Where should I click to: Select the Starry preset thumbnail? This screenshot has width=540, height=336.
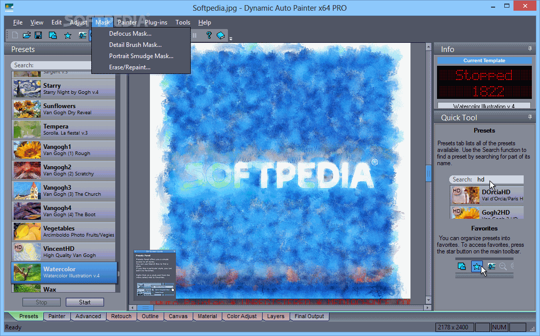point(27,89)
